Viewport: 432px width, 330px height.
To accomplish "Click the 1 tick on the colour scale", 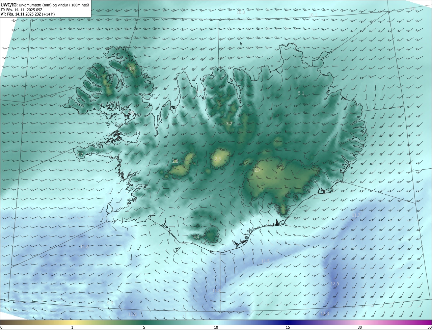I will coord(72,327).
